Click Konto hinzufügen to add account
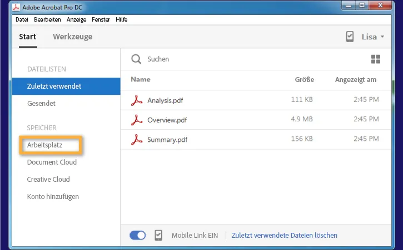The width and height of the screenshot is (403, 250). point(53,196)
